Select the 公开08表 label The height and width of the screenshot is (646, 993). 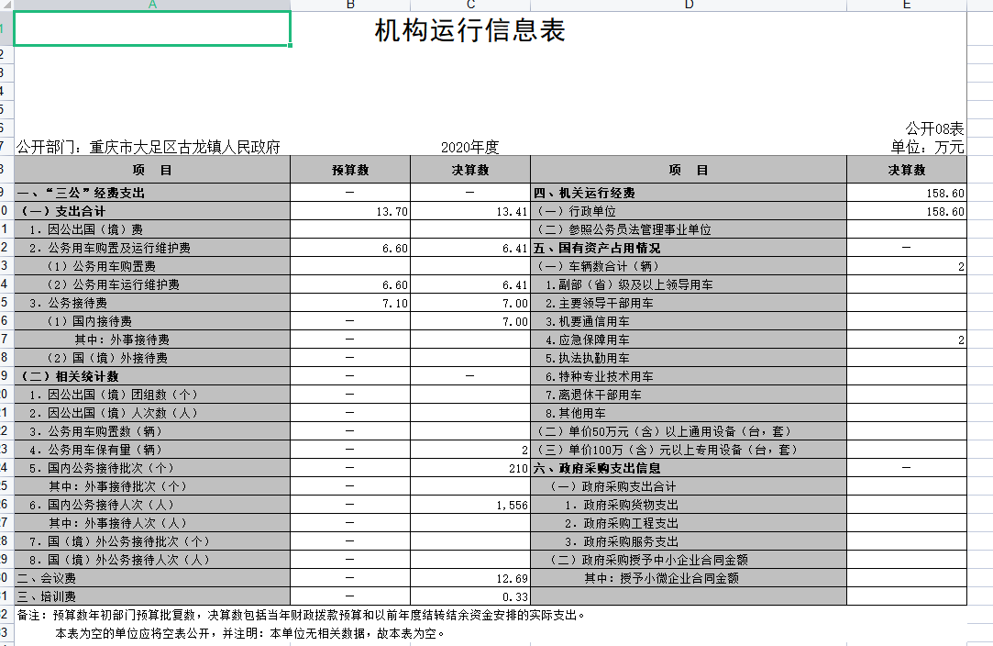[x=934, y=128]
